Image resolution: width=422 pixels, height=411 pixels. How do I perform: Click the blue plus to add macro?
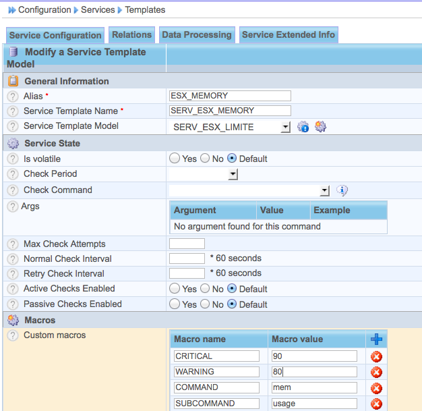click(376, 339)
